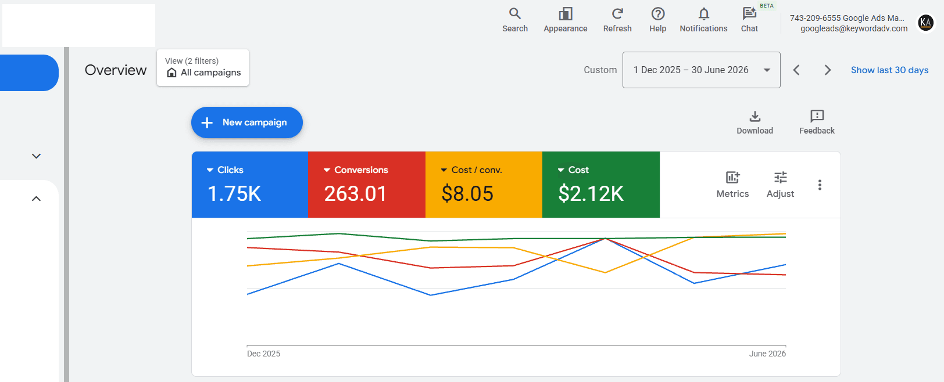Screen dimensions: 944x382
Task: Open the Notifications bell icon
Action: pyautogui.click(x=704, y=13)
